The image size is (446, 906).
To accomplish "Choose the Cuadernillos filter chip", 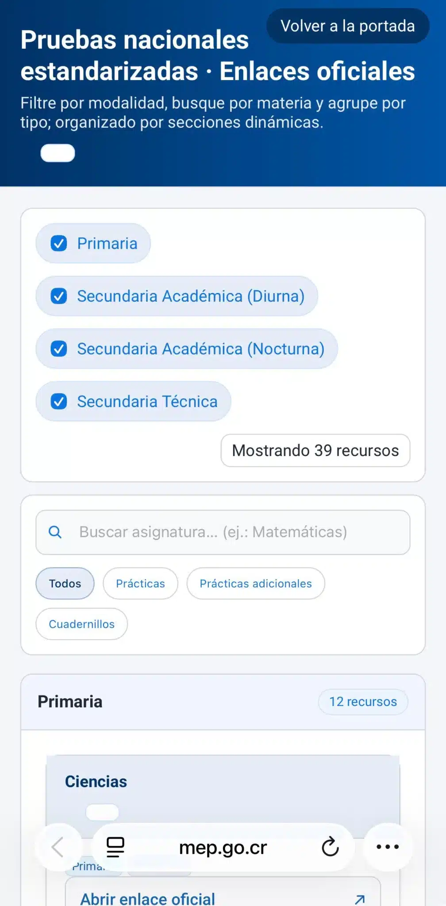I will [82, 624].
